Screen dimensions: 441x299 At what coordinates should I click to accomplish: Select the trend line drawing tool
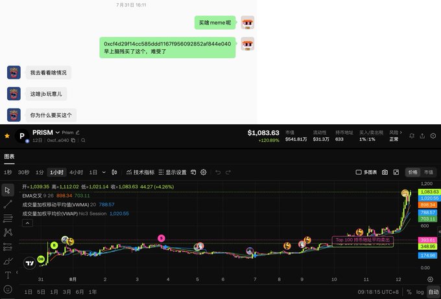[x=8, y=204]
